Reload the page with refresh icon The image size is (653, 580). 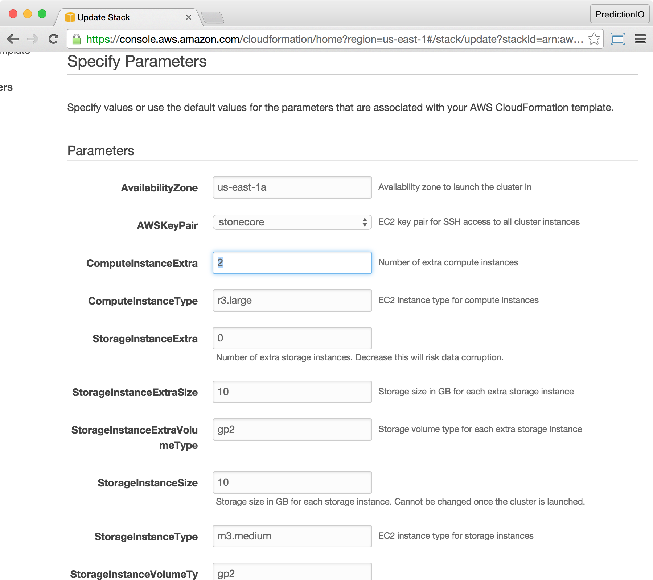[54, 39]
